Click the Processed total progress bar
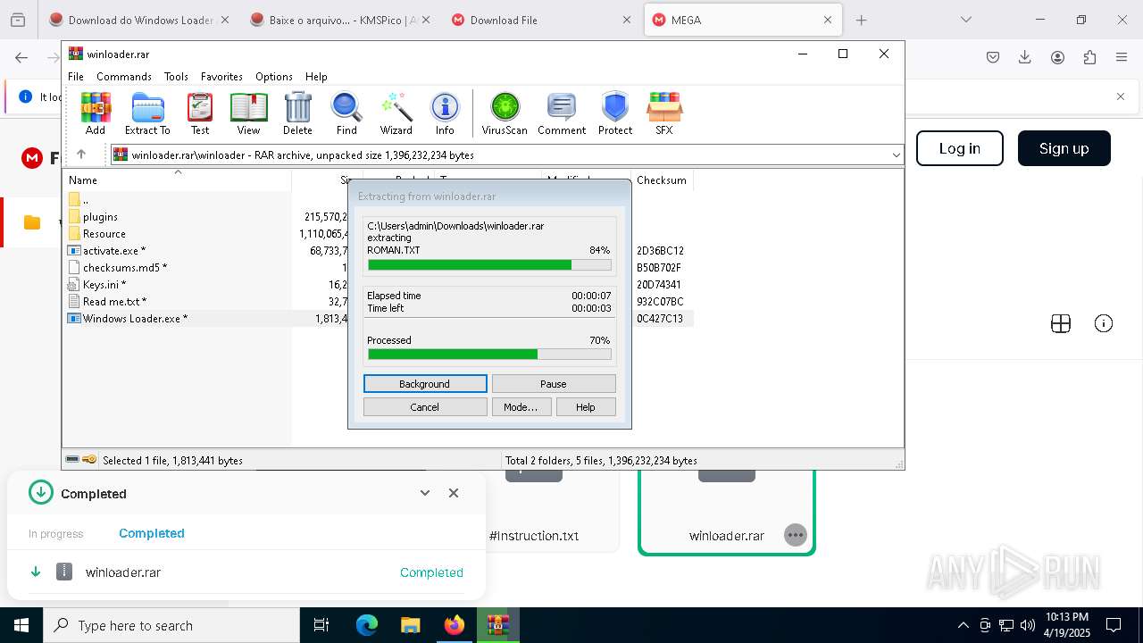 click(x=489, y=355)
